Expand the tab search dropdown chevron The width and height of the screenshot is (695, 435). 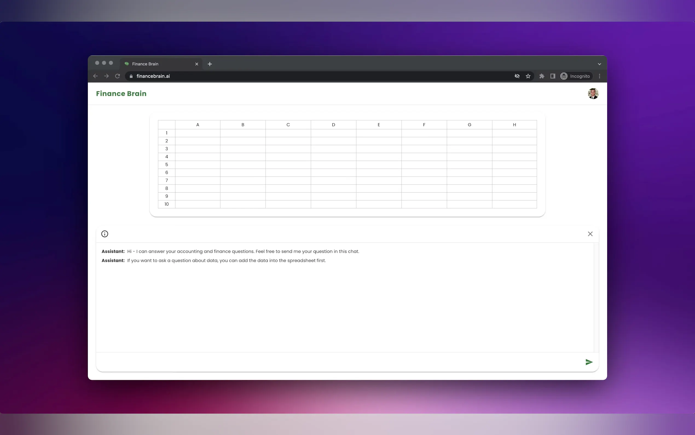pos(599,64)
